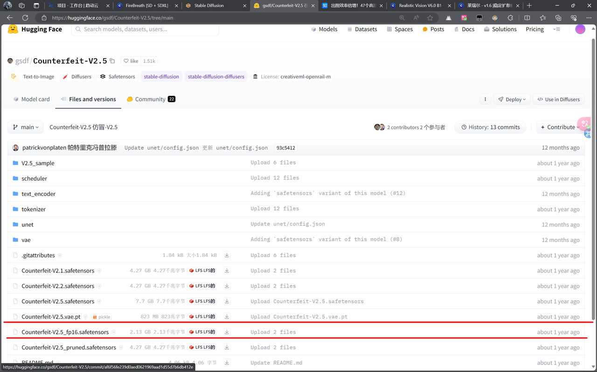The width and height of the screenshot is (597, 372).
Task: Open History: 13 commits
Action: point(490,127)
